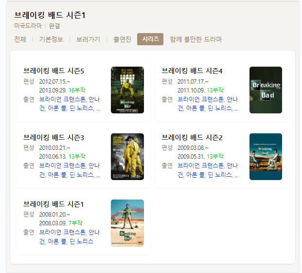Click 딘 노리스 in the Season 3 cast

82,175
